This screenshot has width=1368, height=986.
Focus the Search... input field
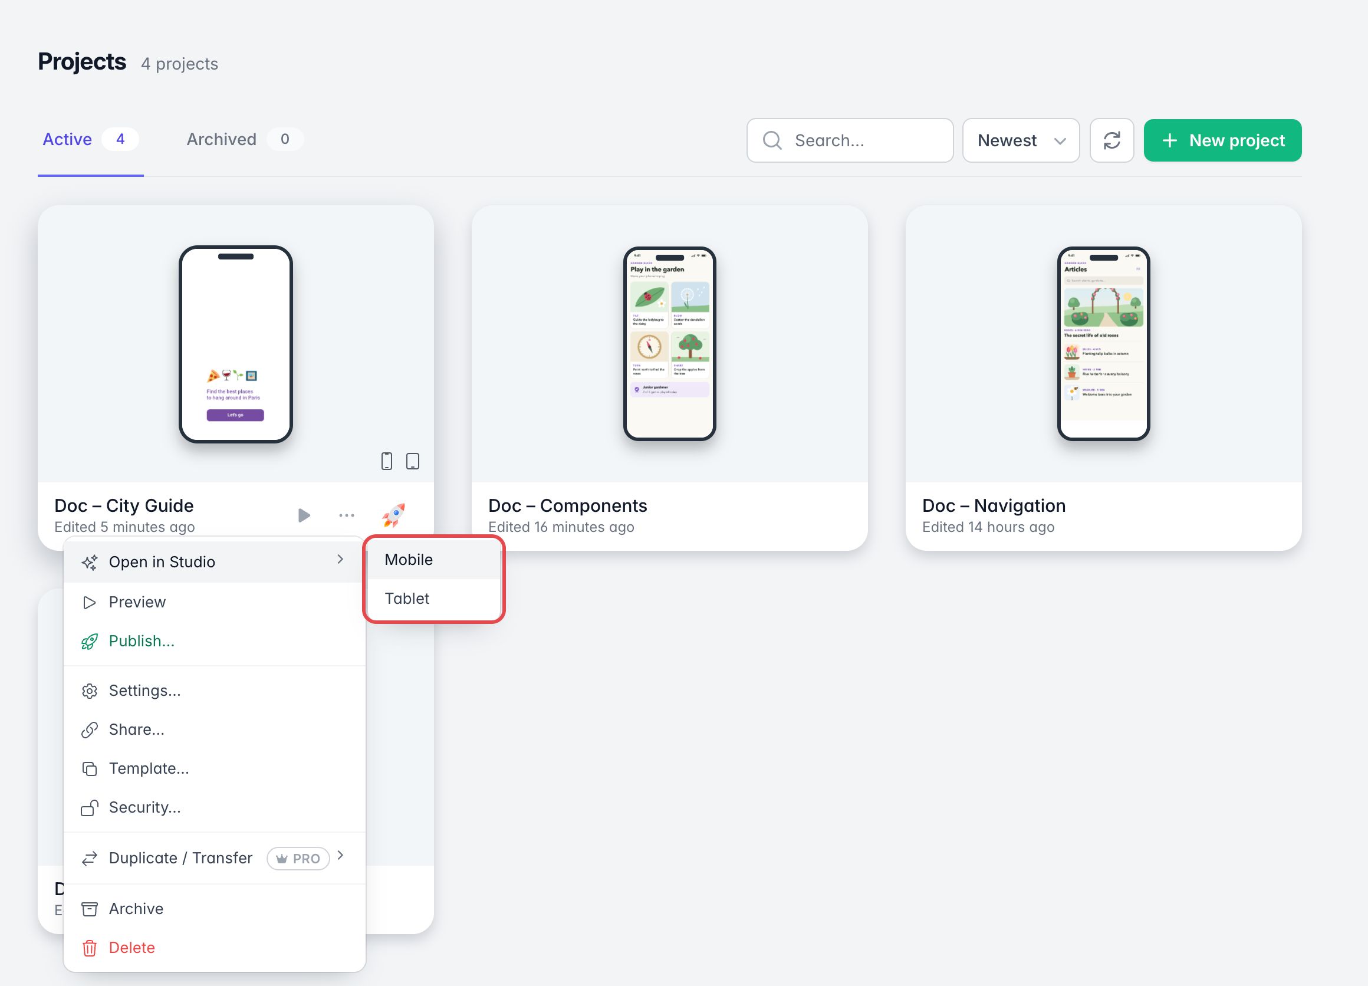pyautogui.click(x=850, y=140)
